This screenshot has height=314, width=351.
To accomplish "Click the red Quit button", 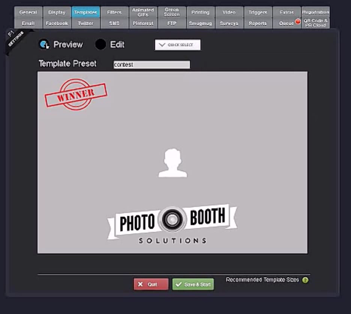I will coord(151,285).
